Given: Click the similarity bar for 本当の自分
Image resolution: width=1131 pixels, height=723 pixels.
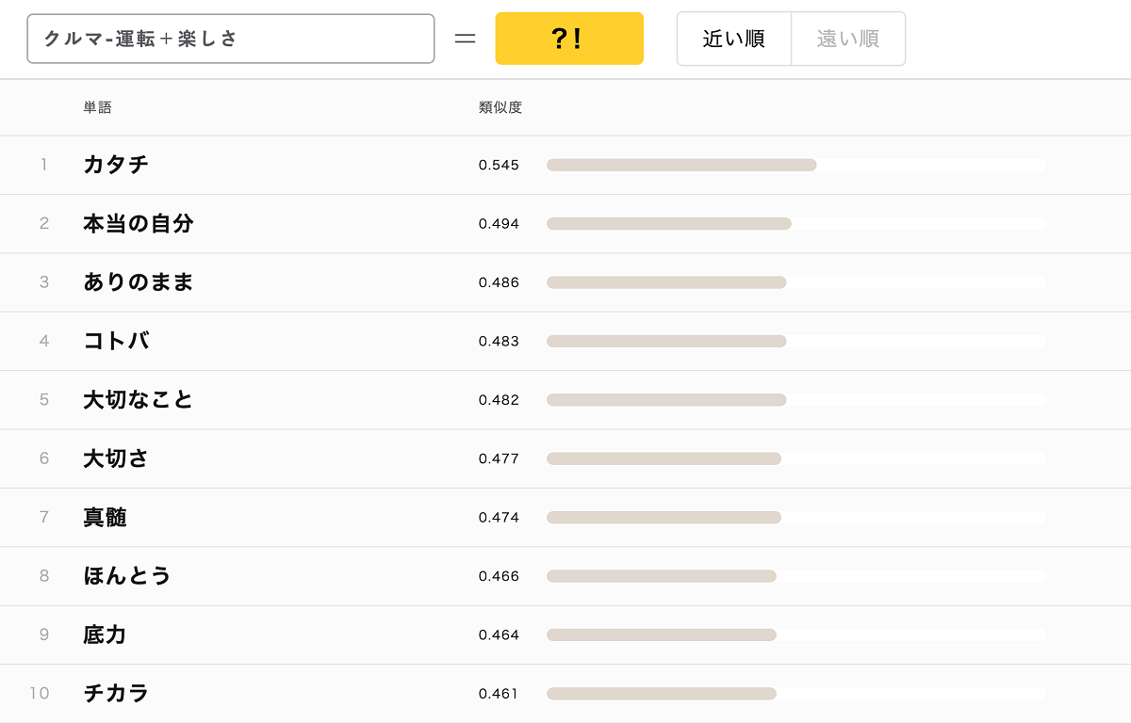Looking at the screenshot, I should pos(796,224).
